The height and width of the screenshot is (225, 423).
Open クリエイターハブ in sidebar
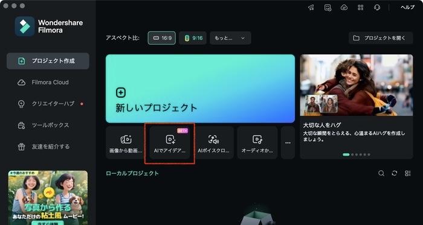pyautogui.click(x=48, y=104)
